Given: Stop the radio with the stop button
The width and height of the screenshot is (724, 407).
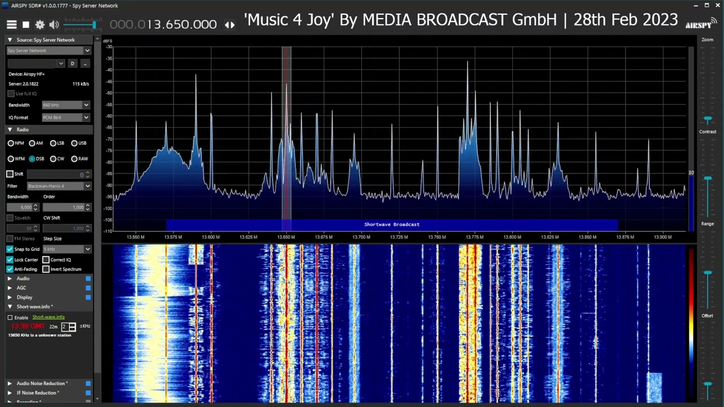Looking at the screenshot, I should pyautogui.click(x=26, y=24).
